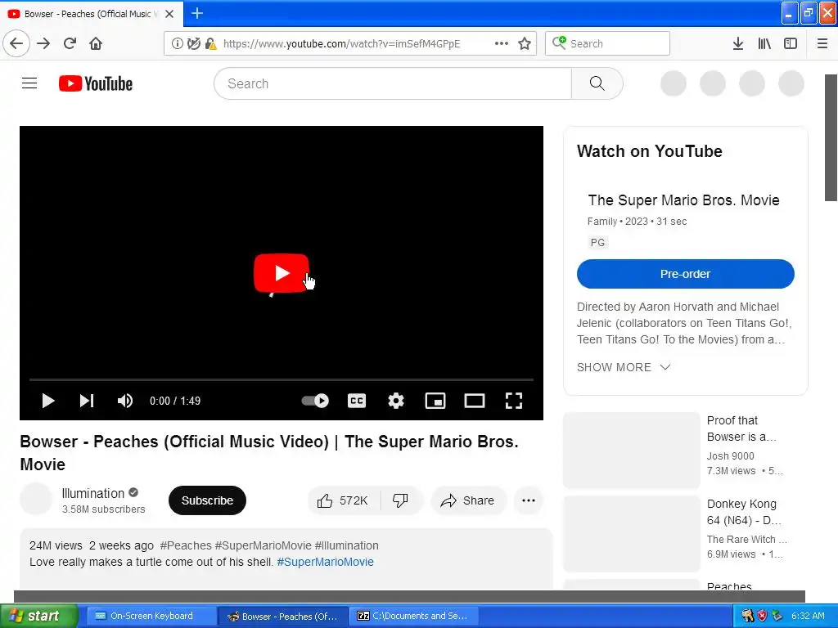838x628 pixels.
Task: Turn on closed captions
Action: (x=357, y=401)
